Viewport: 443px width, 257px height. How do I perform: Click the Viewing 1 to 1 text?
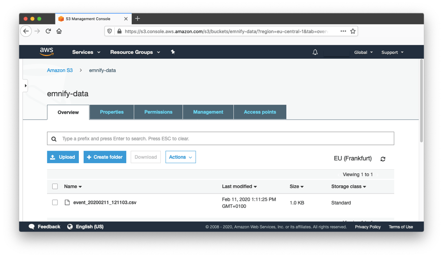tap(358, 175)
